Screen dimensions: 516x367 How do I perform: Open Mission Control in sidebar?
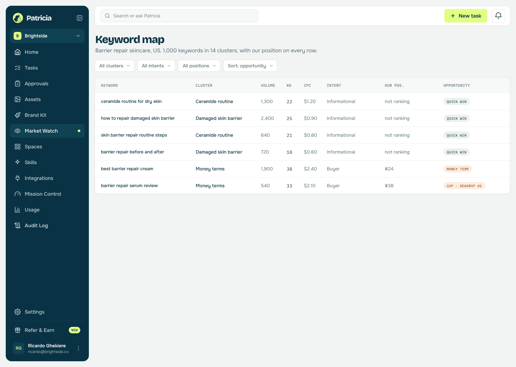[47, 194]
